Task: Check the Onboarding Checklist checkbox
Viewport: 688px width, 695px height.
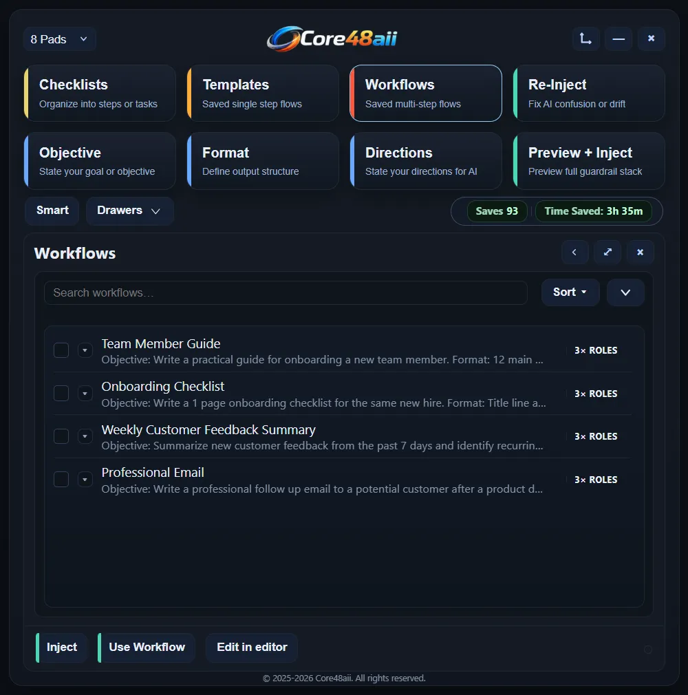Action: tap(61, 393)
